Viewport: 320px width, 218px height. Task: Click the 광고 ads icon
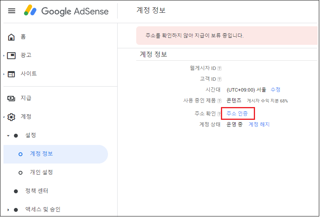tap(11, 56)
